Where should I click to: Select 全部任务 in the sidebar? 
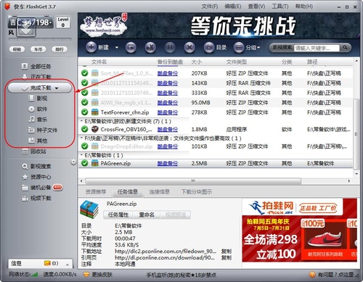coord(41,66)
